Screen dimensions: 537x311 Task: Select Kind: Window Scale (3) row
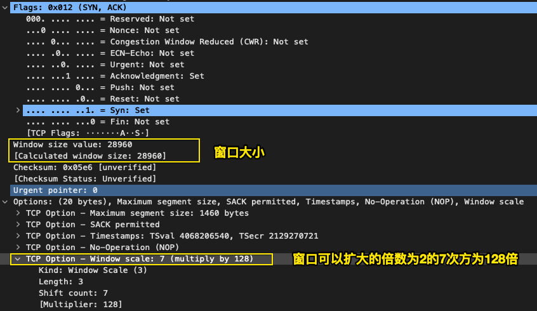[93, 270]
